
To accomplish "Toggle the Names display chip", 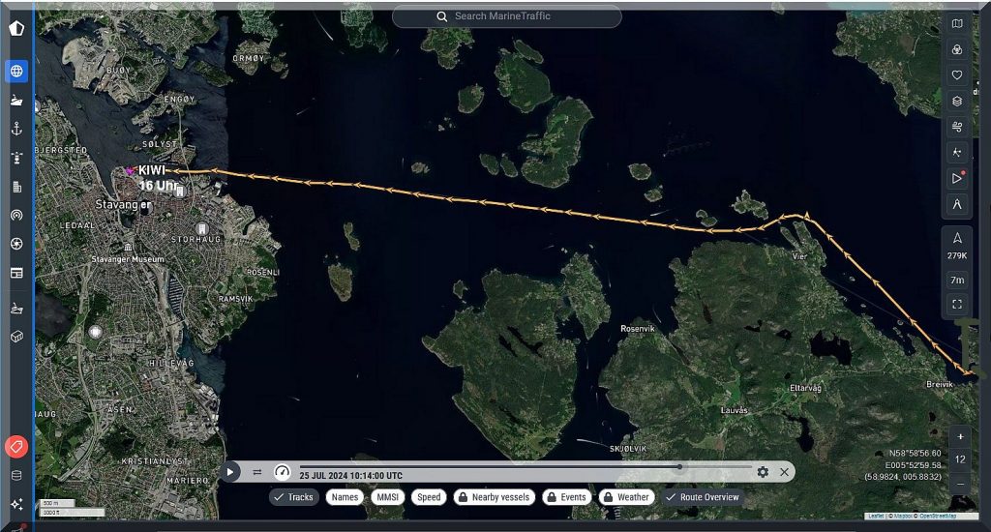I will click(345, 497).
